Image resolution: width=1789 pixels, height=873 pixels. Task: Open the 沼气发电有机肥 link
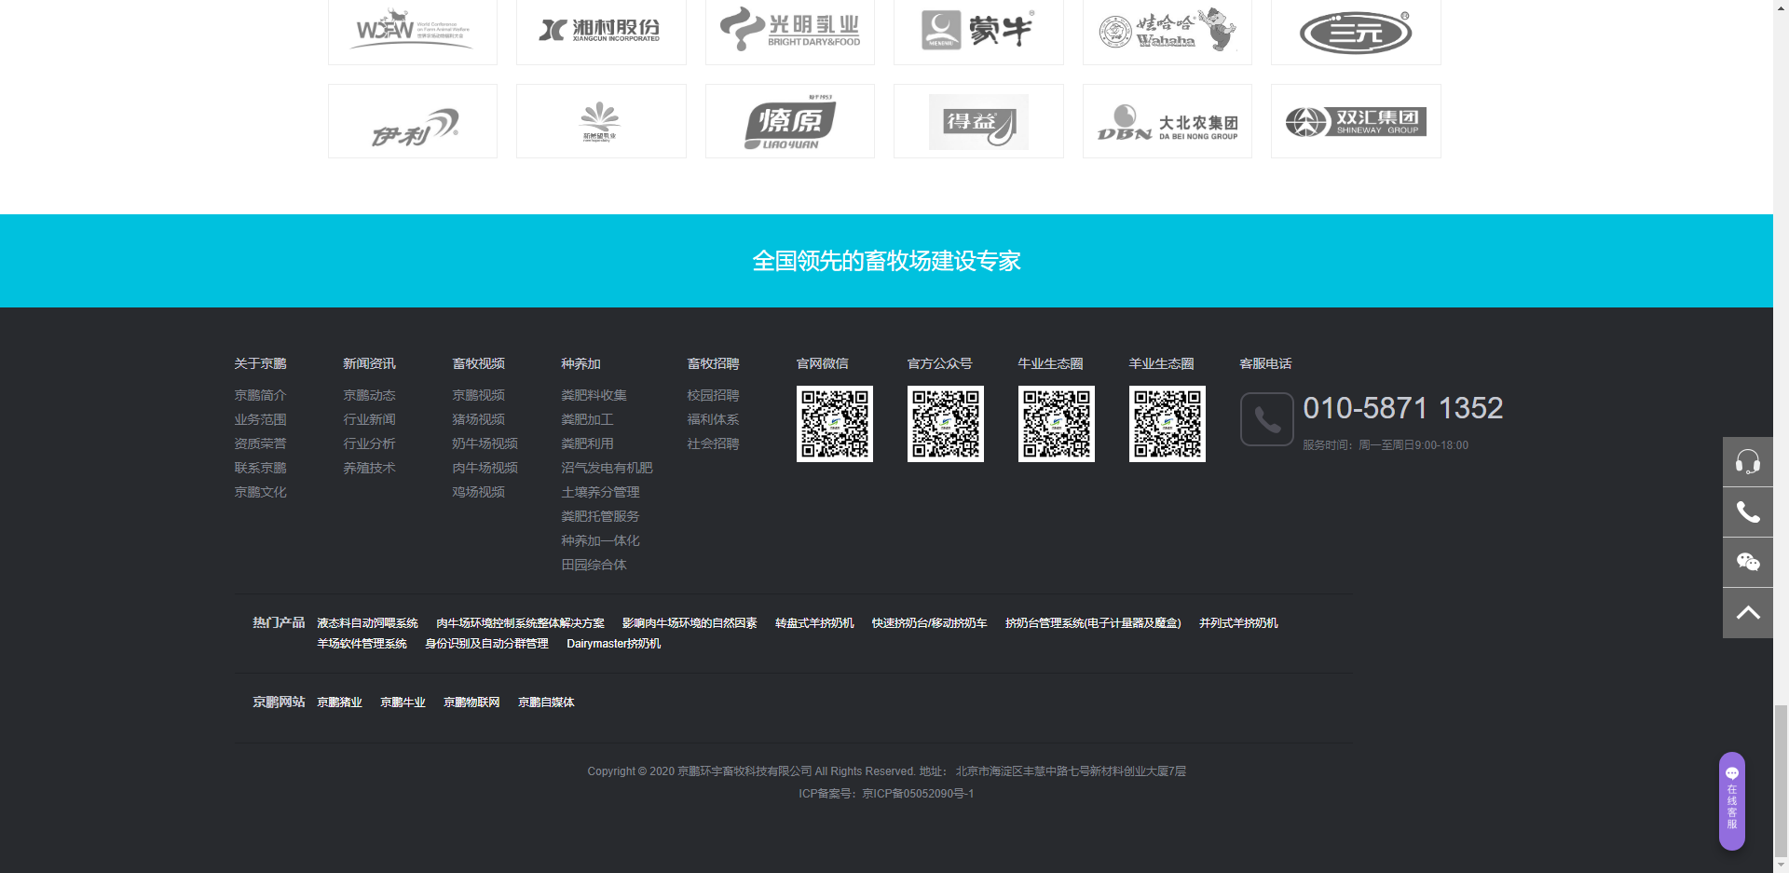pos(607,468)
